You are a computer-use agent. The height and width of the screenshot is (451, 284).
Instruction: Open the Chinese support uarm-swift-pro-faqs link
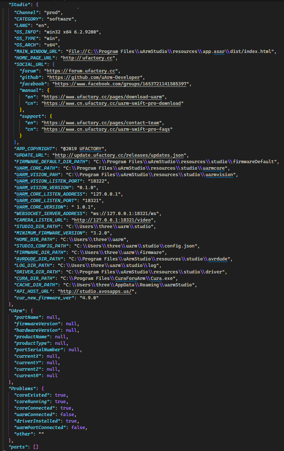pyautogui.click(x=107, y=129)
